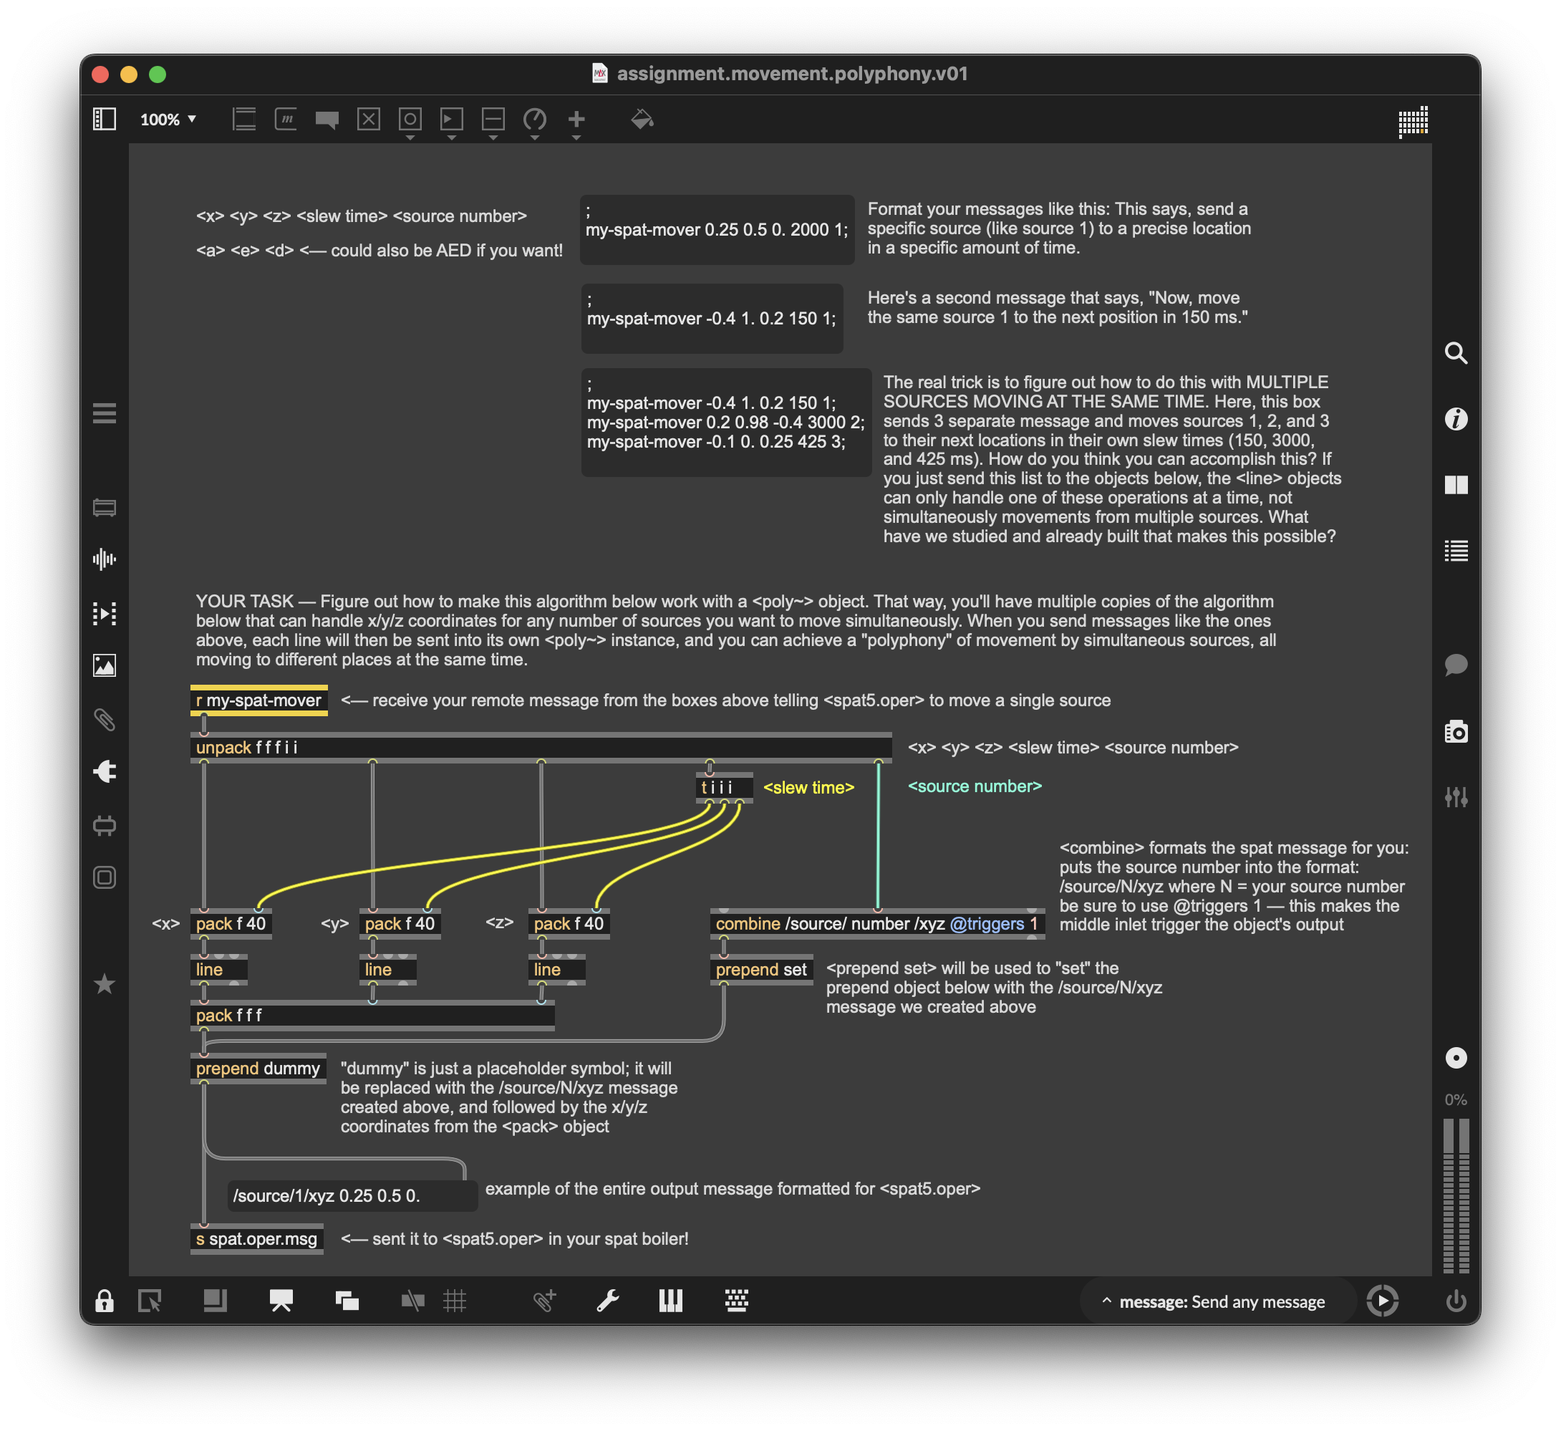Click message box my-spat-mover 0.25 0.5 0. 2000 1
This screenshot has width=1561, height=1431.
[x=716, y=230]
